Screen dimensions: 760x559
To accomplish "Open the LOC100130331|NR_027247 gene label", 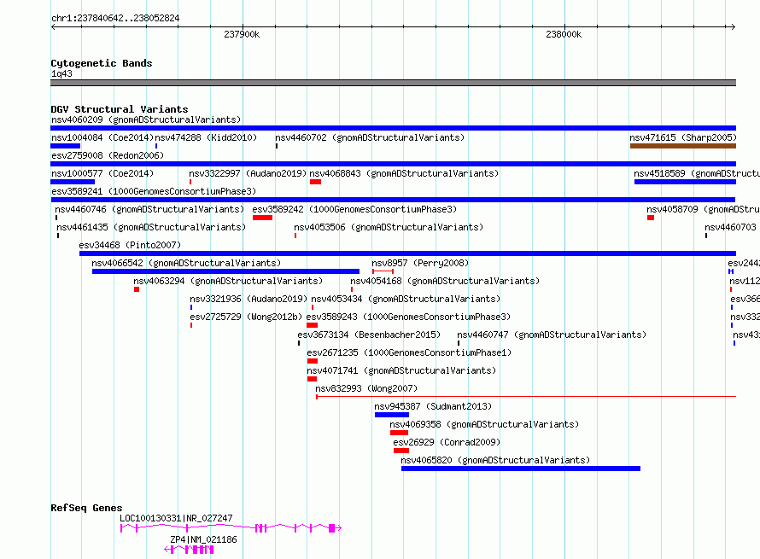I will coord(177,518).
